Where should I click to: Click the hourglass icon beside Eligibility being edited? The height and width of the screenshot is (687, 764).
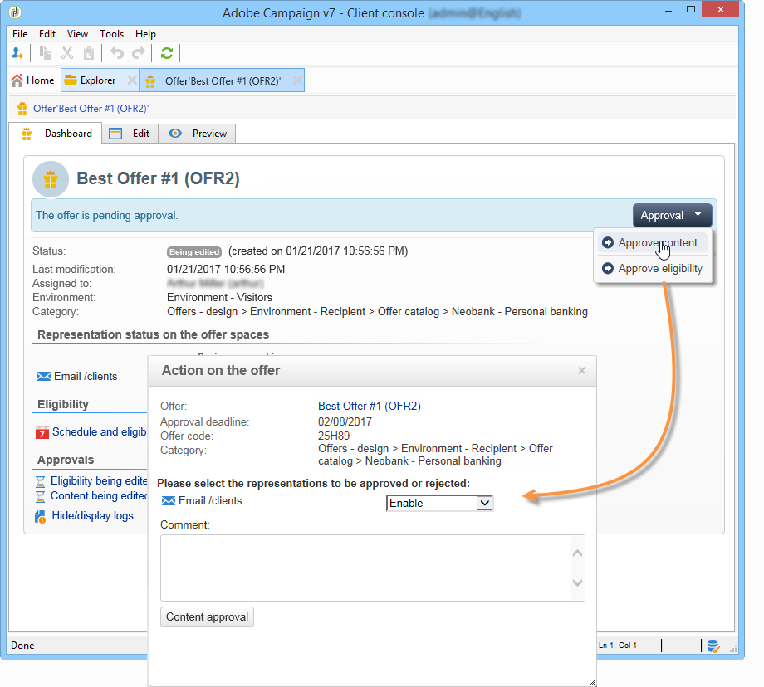40,481
